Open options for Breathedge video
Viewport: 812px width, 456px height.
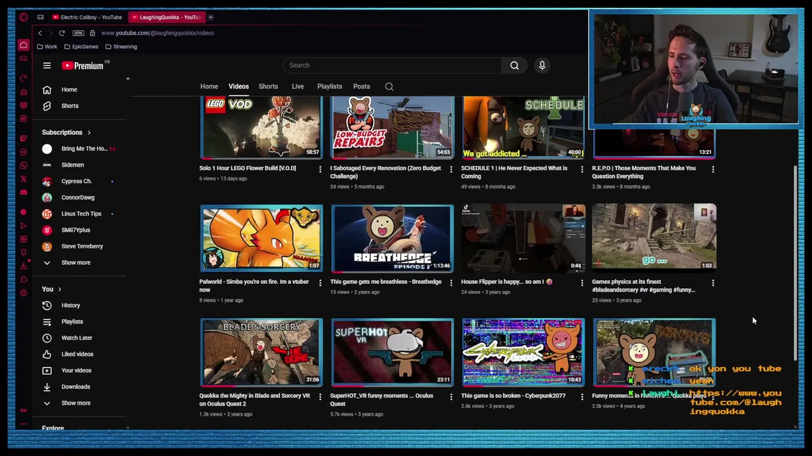[x=451, y=282]
